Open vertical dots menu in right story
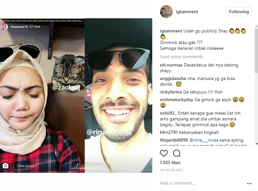 click(151, 163)
